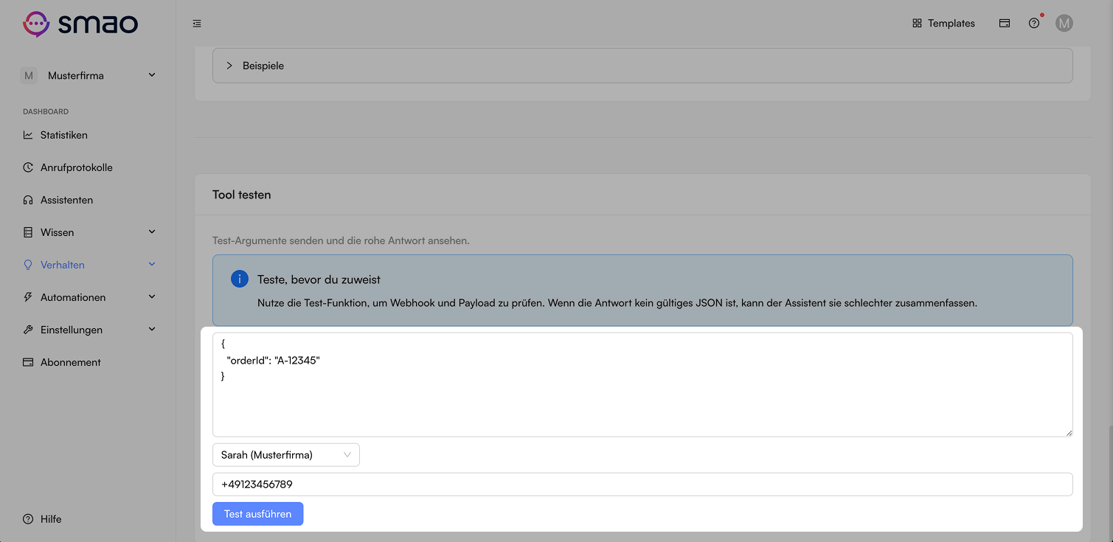
Task: Open the Templates grid icon
Action: tap(917, 24)
